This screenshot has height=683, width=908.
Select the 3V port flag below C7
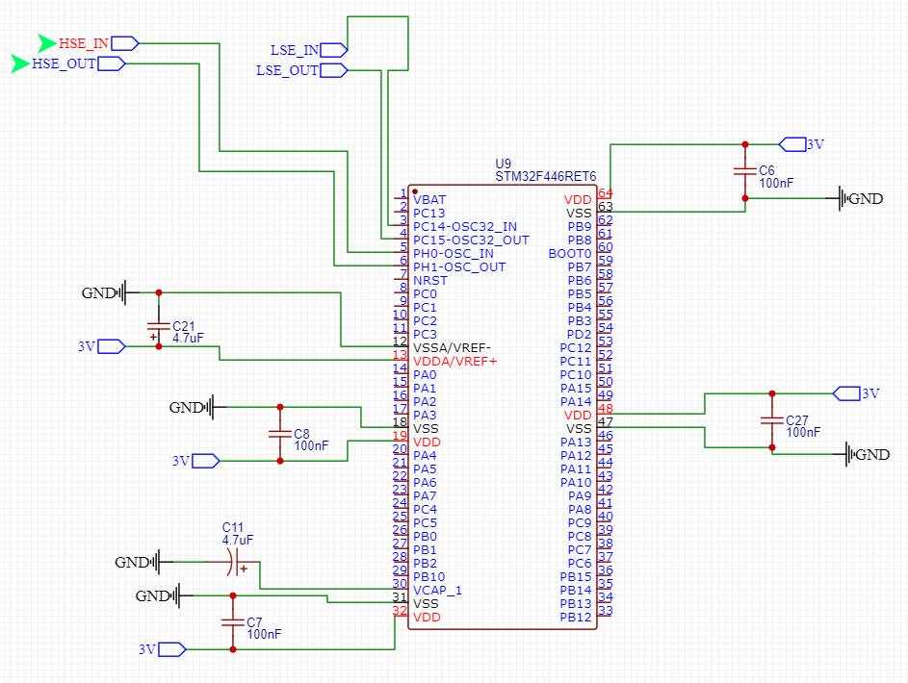tap(172, 649)
